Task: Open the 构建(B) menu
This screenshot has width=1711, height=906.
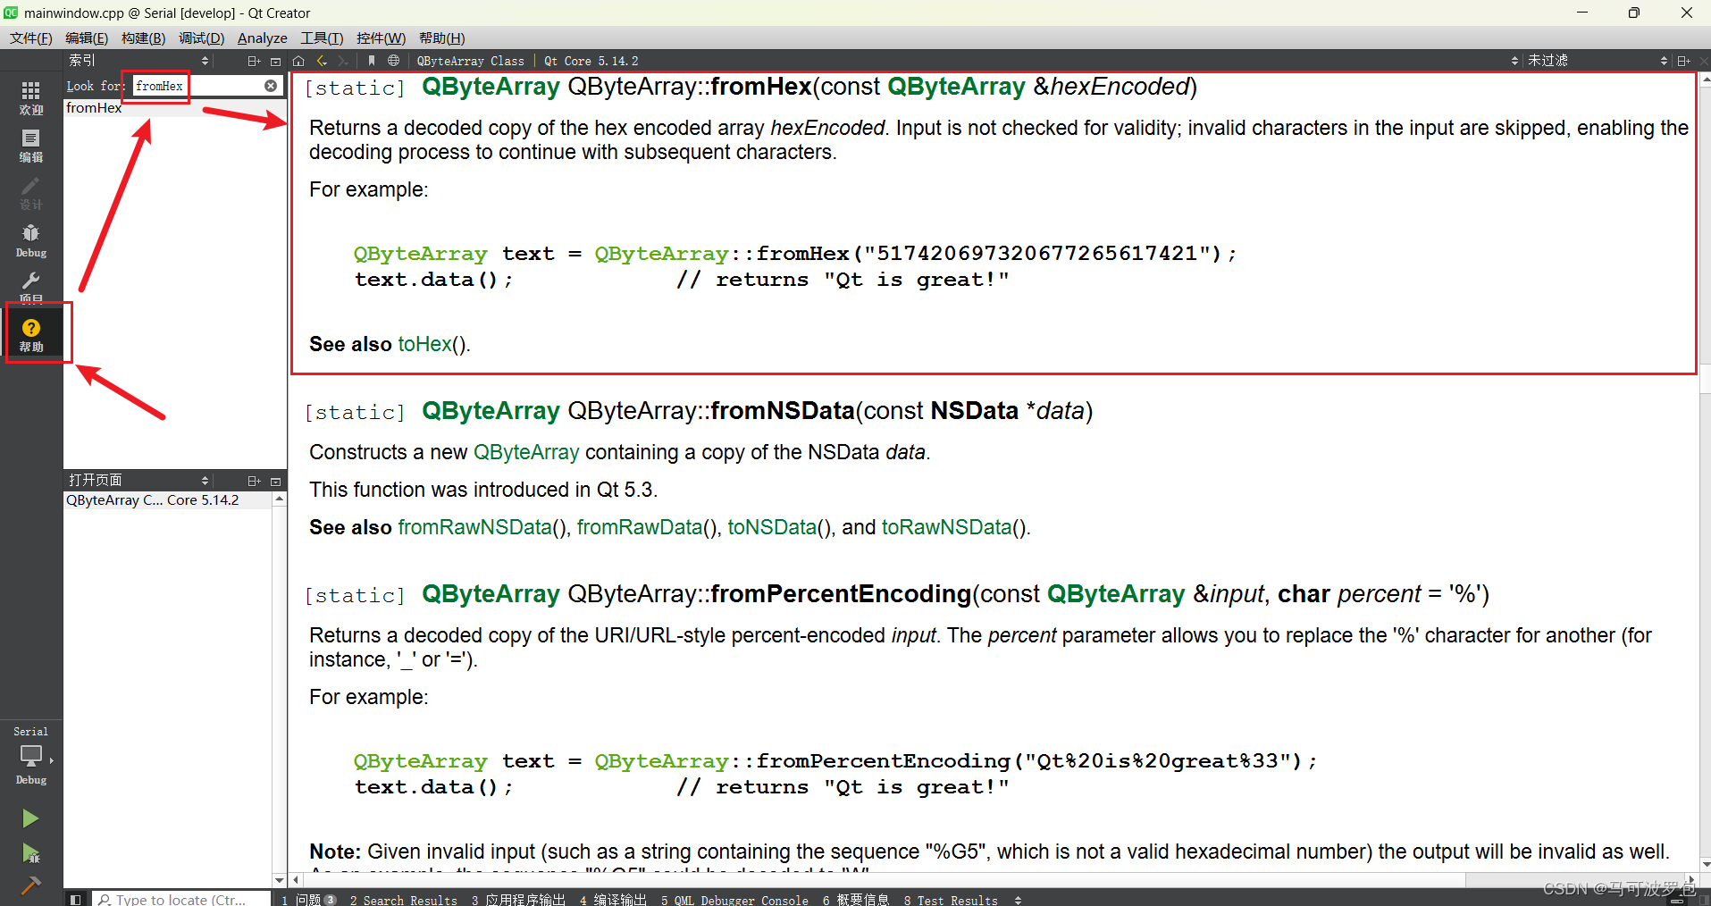Action: (143, 38)
